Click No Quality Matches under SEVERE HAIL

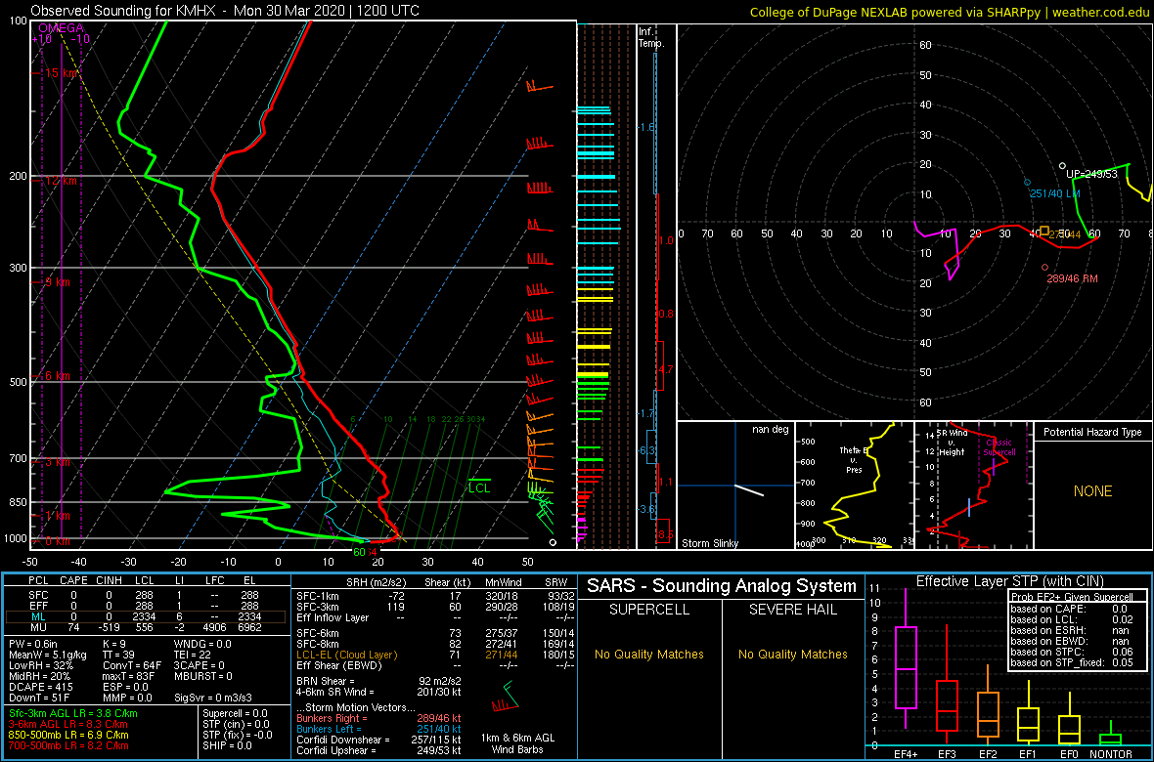click(793, 654)
